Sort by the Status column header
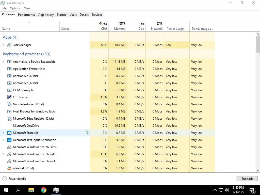This screenshot has height=195, width=260. pyautogui.click(x=75, y=26)
